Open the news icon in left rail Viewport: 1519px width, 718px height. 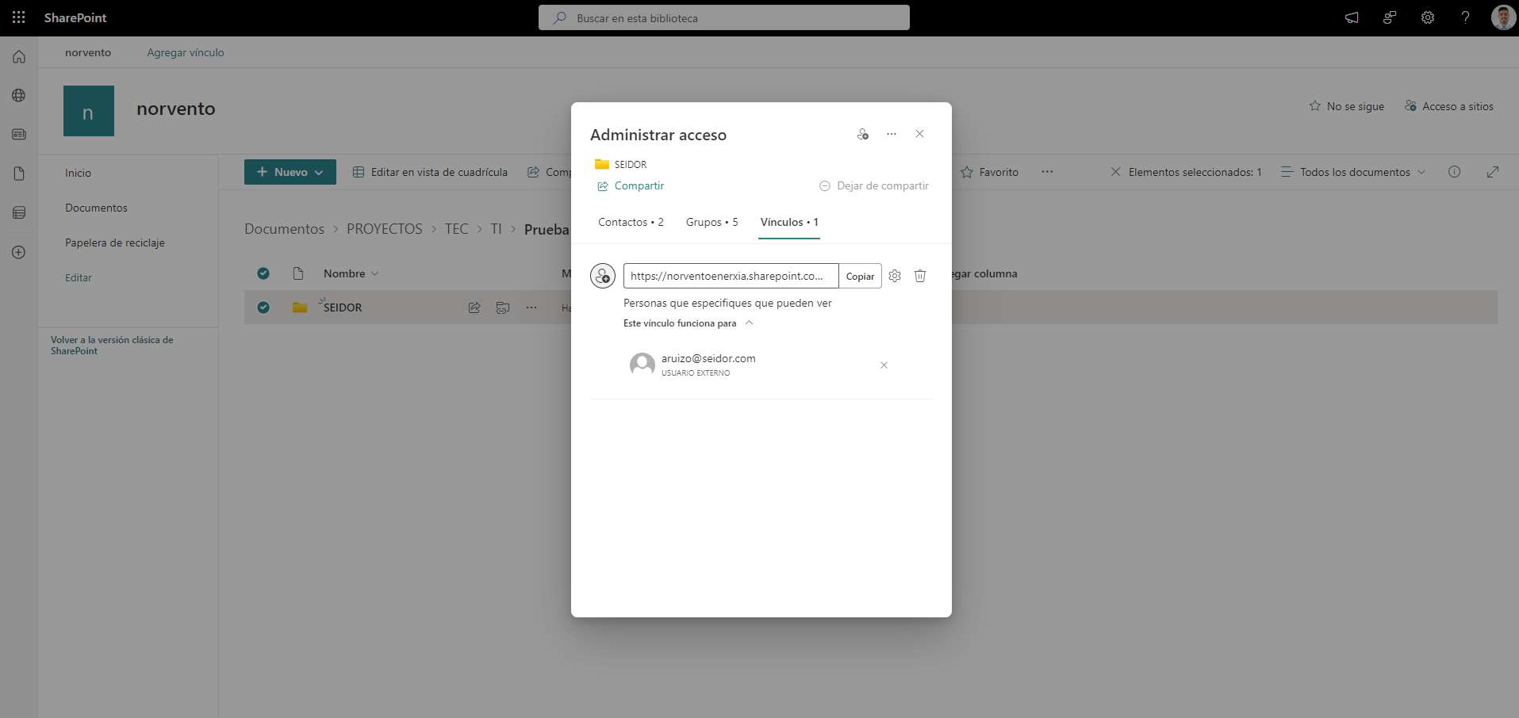[x=19, y=135]
